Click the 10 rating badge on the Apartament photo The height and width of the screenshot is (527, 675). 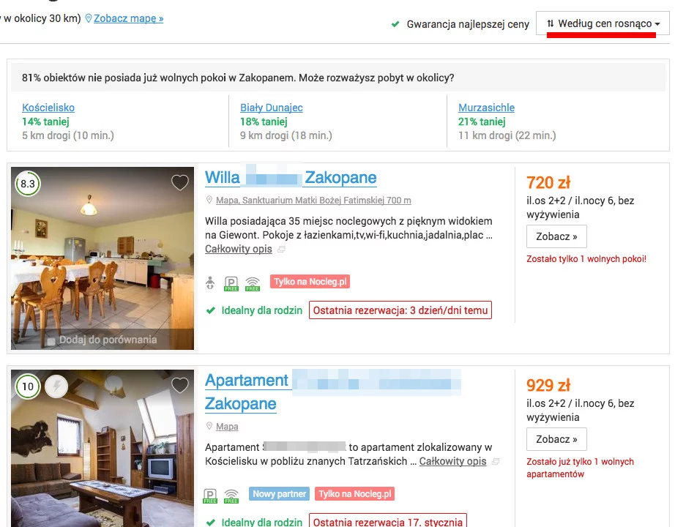(x=28, y=386)
